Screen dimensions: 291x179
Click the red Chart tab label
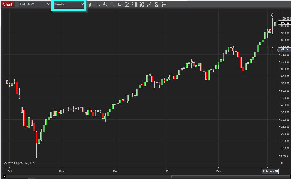click(x=8, y=4)
